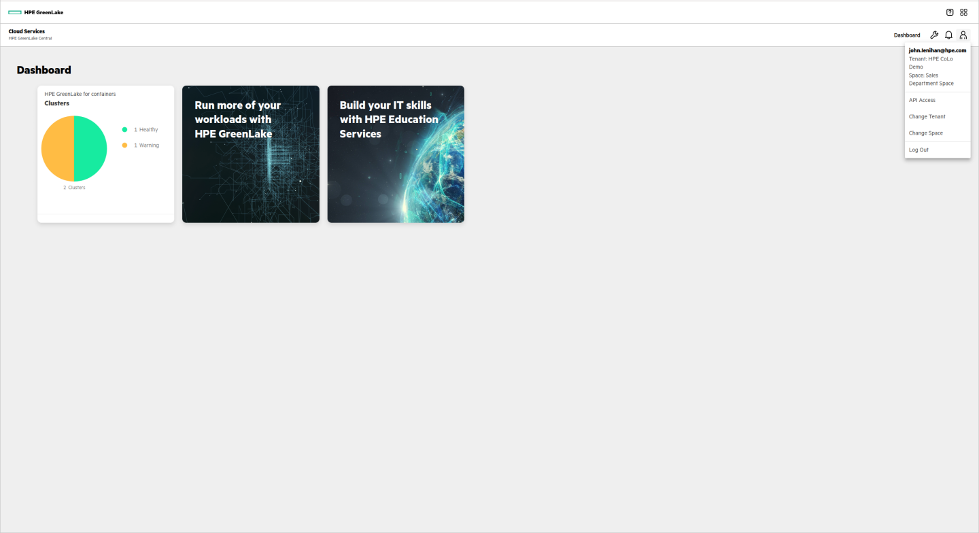Toggle the user profile icon
Viewport: 979px width, 533px height.
point(963,35)
